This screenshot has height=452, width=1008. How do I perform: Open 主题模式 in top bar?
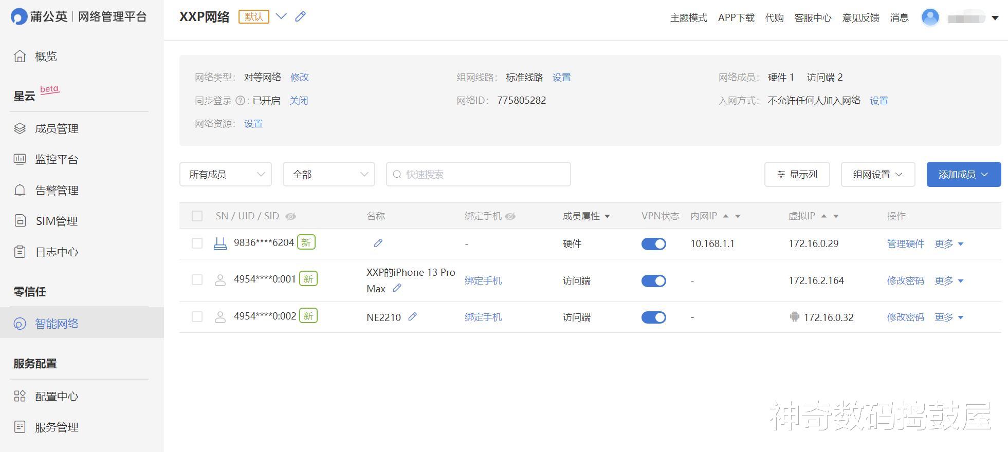coord(689,18)
